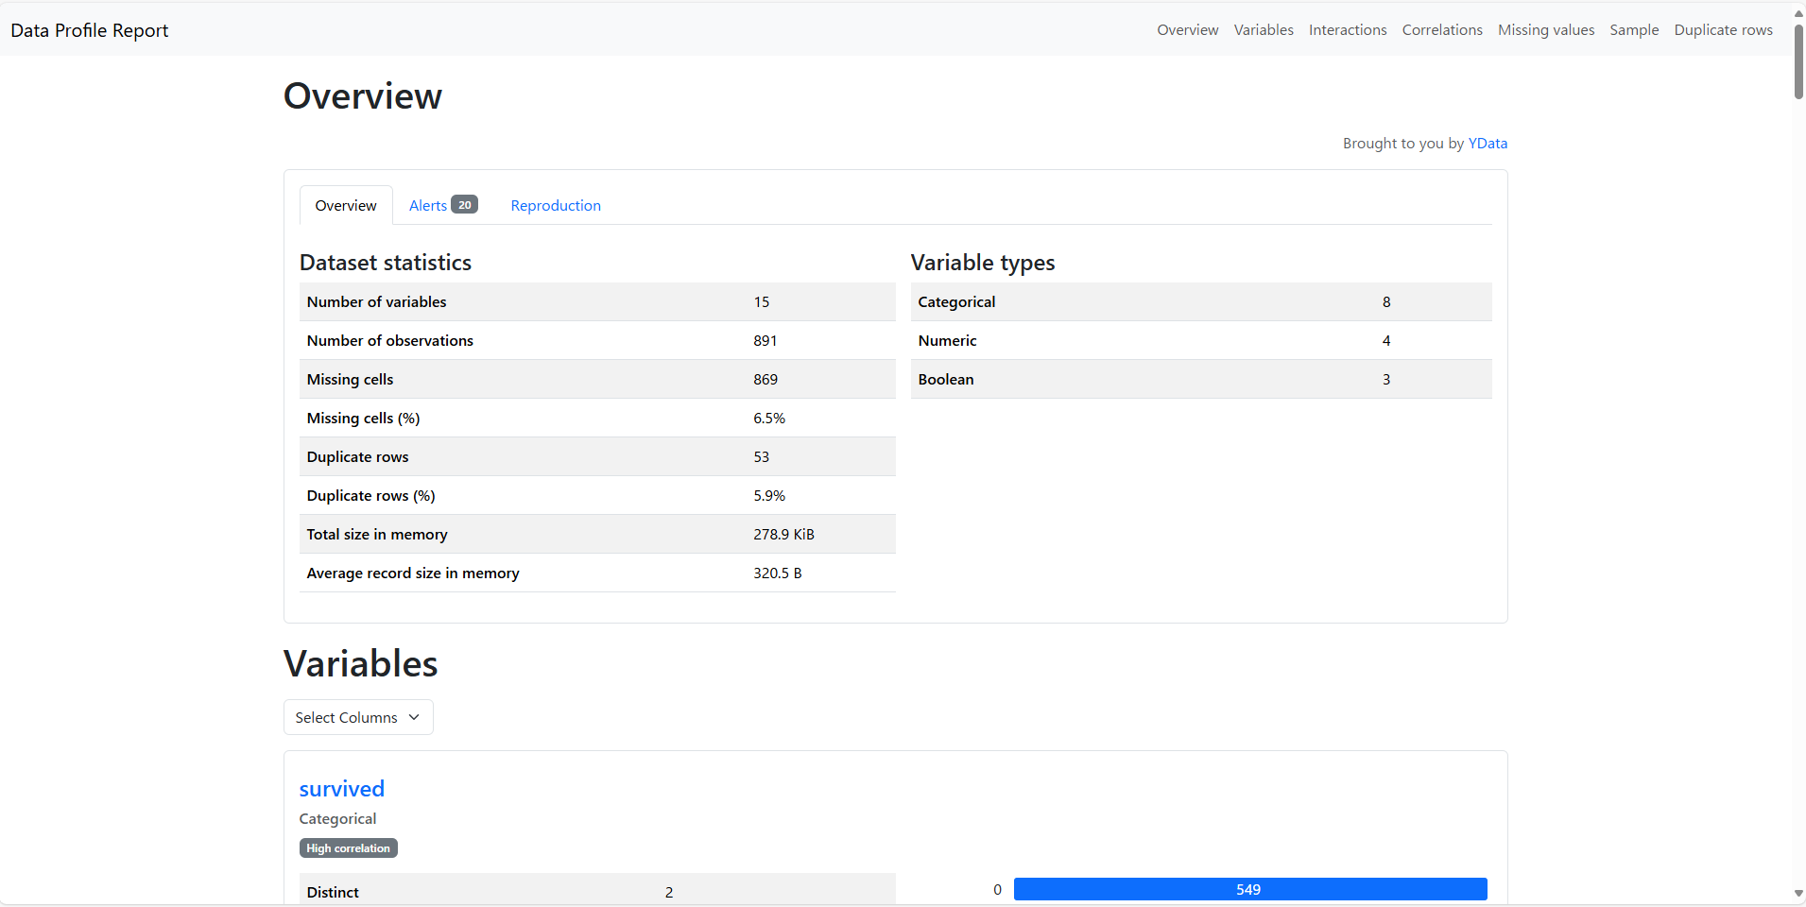Open the Reproduction tab
Image resolution: width=1806 pixels, height=907 pixels.
pyautogui.click(x=555, y=205)
